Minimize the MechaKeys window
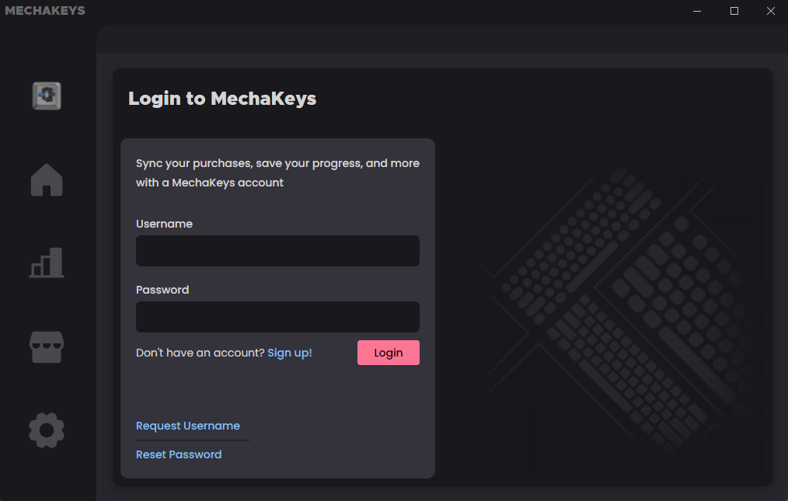Image resolution: width=788 pixels, height=501 pixels. (x=696, y=11)
